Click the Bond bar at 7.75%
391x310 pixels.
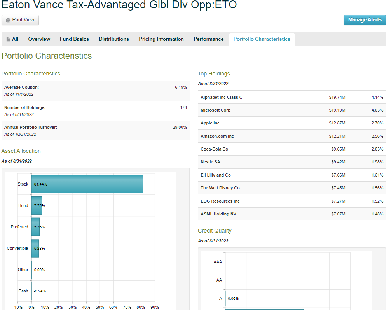[37, 205]
